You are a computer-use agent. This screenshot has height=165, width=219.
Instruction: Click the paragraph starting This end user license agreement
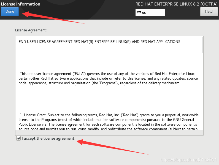[108, 79]
